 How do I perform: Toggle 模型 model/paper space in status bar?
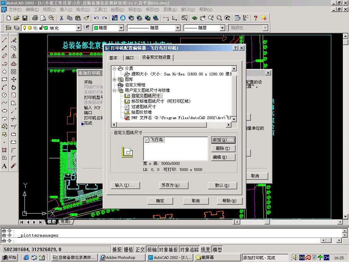[x=217, y=249]
